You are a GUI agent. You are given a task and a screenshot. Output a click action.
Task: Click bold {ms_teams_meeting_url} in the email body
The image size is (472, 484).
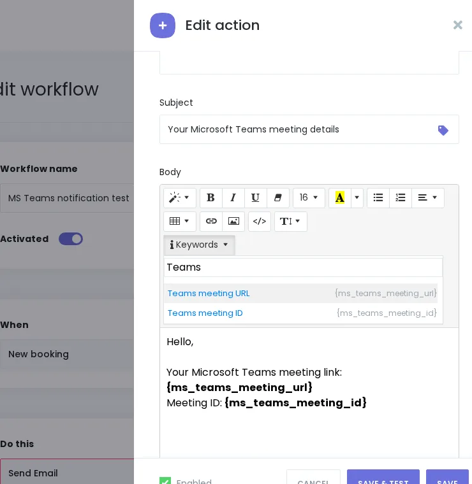pyautogui.click(x=240, y=387)
